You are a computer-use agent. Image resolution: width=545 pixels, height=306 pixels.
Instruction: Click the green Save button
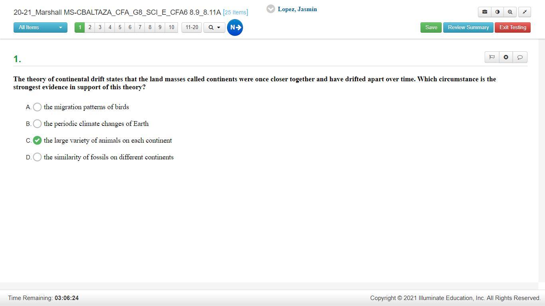pyautogui.click(x=431, y=27)
